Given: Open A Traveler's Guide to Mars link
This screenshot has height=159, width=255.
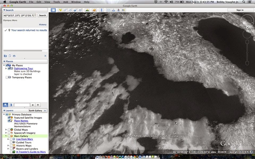Looking at the screenshot, I should (31, 152).
